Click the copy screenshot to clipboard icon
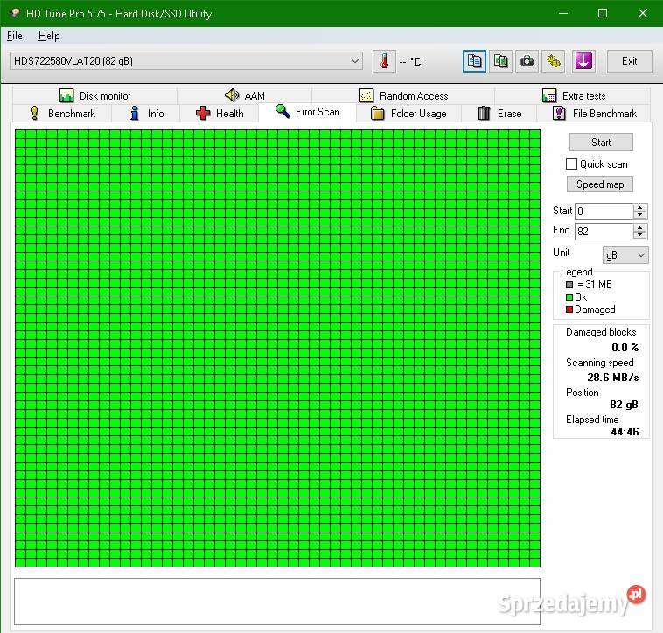The image size is (663, 633). pyautogui.click(x=500, y=61)
